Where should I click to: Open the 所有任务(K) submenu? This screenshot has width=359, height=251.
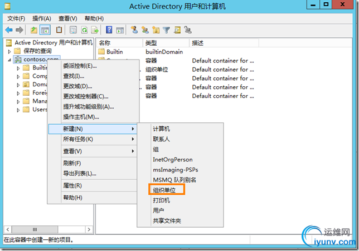pos(93,139)
